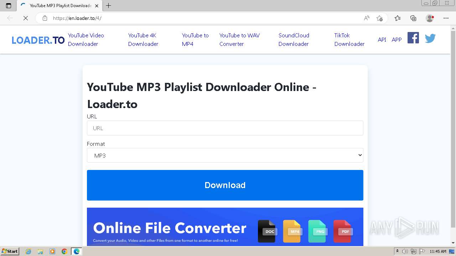Stop page loading with X button
Viewport: 456px width, 256px height.
[26, 18]
